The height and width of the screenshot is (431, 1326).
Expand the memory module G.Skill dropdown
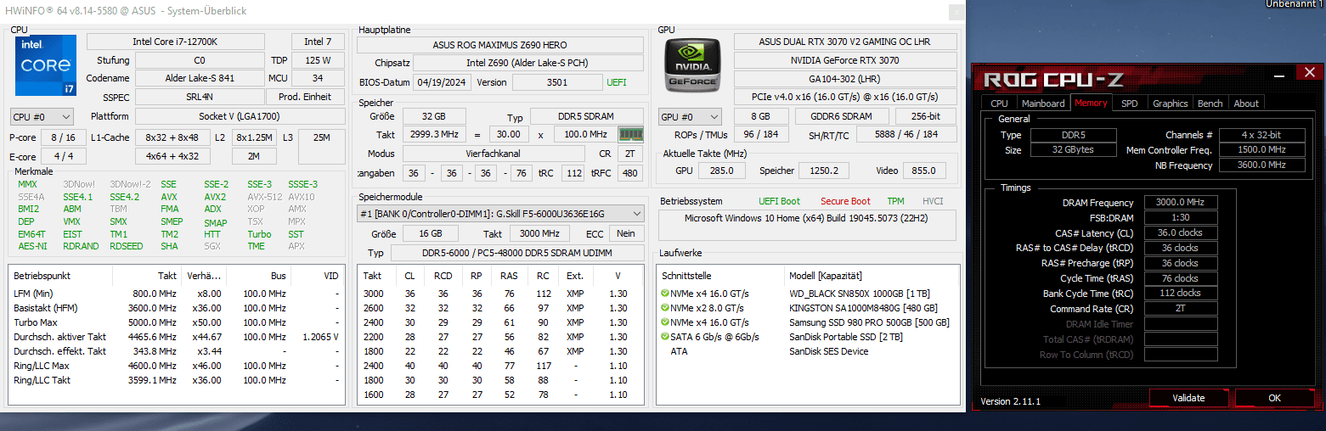coord(500,214)
